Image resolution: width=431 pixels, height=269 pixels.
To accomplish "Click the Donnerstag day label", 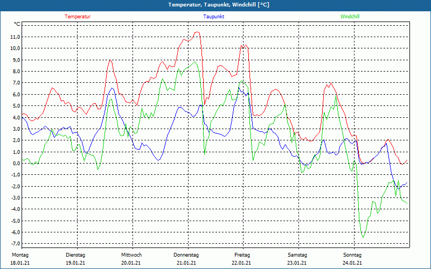I will [x=186, y=255].
